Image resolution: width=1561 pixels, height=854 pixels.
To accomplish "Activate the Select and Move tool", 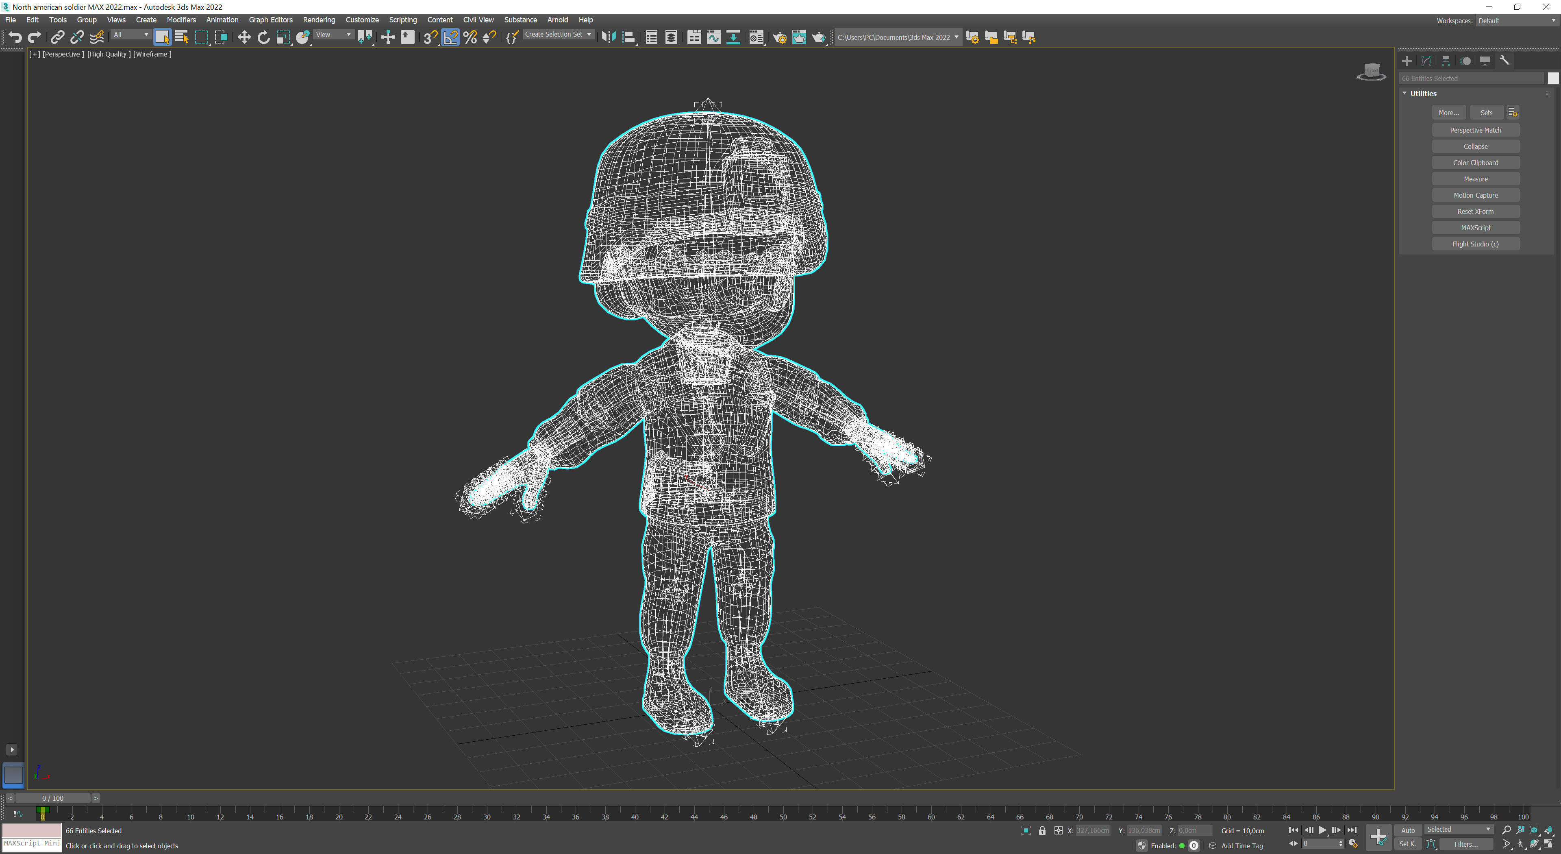I will (243, 37).
